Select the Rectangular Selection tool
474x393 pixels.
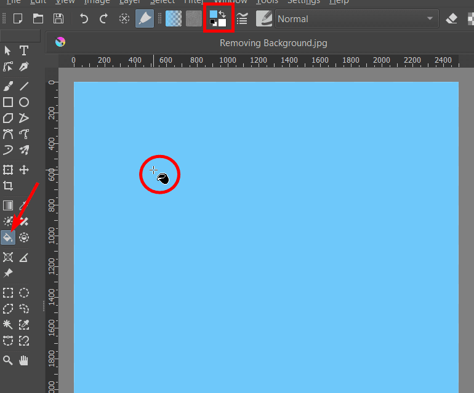tap(8, 293)
